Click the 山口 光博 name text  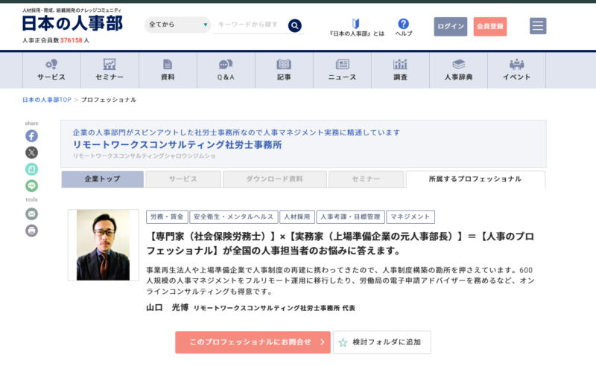click(167, 307)
